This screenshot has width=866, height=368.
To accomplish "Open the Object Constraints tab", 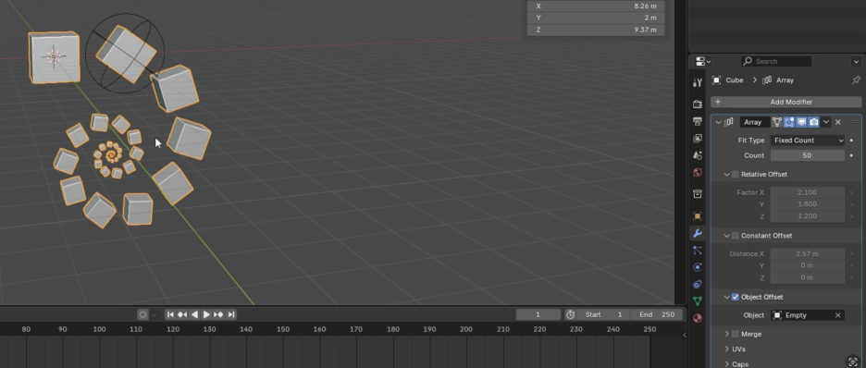I will [x=698, y=284].
